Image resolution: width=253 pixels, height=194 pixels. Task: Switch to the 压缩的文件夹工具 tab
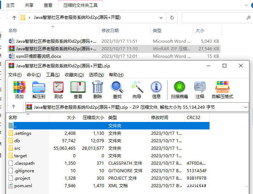(81, 5)
